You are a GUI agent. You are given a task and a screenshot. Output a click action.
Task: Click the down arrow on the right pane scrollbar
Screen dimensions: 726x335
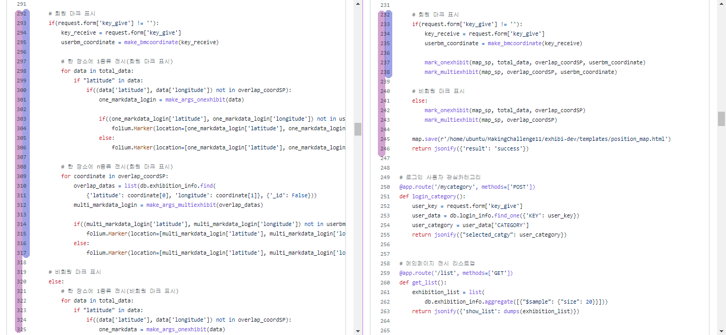tap(722, 331)
